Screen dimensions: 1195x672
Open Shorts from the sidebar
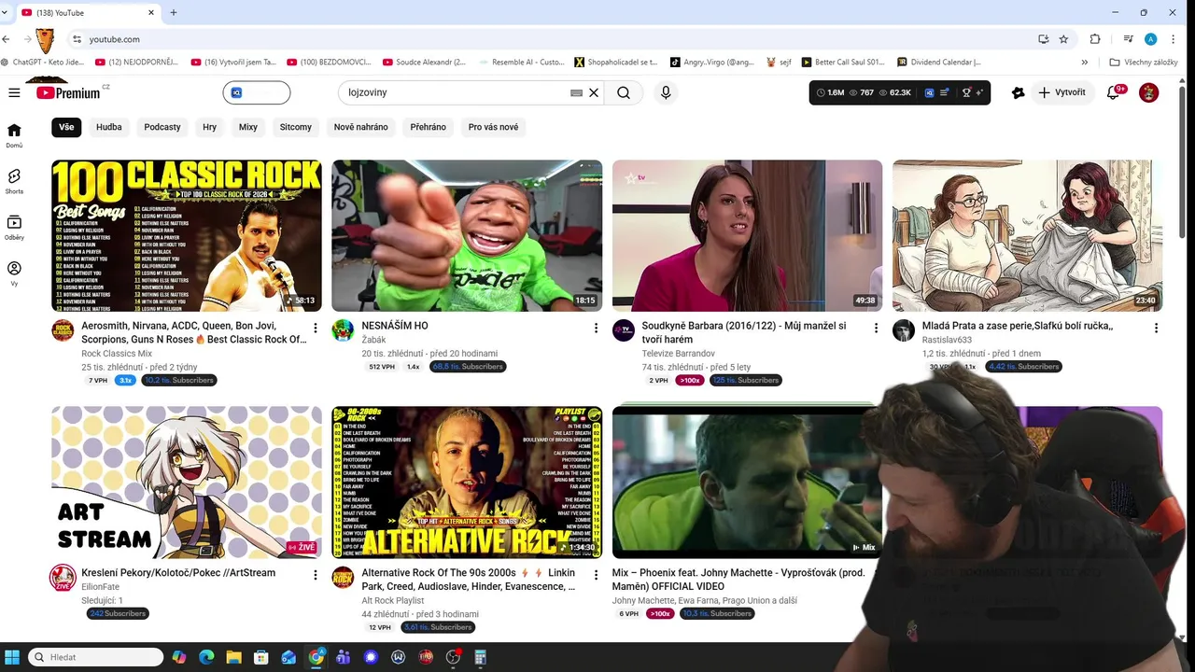[x=14, y=181]
